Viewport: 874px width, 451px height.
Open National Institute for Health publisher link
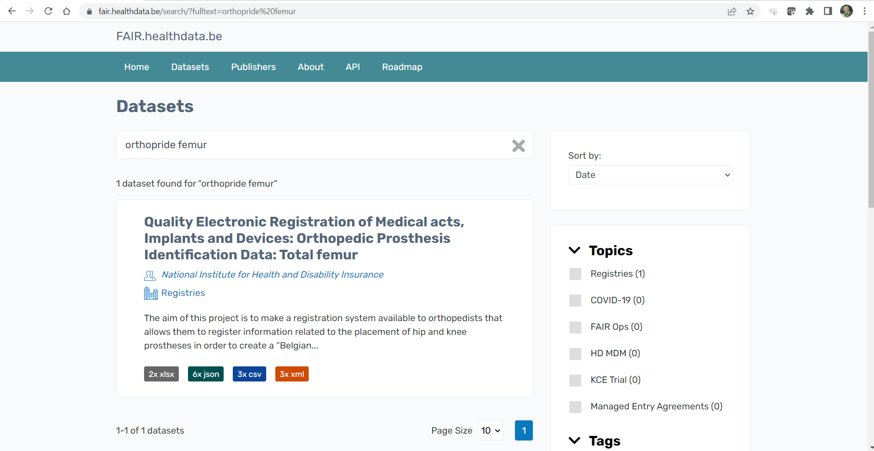(x=272, y=275)
